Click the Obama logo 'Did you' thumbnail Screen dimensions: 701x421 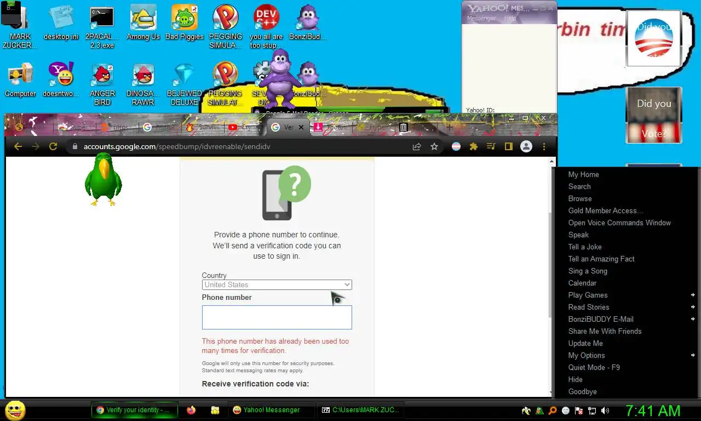pos(653,38)
